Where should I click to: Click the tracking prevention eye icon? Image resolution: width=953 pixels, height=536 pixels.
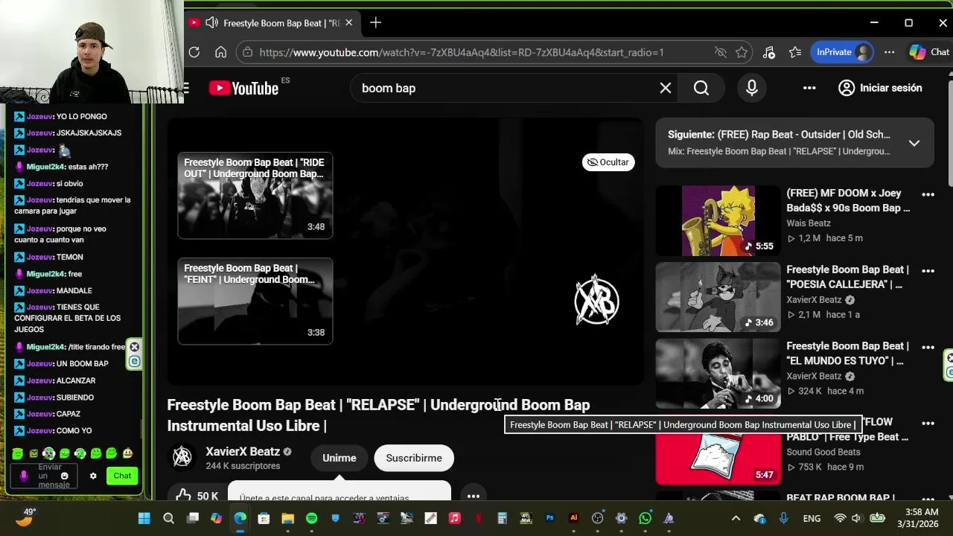point(720,52)
